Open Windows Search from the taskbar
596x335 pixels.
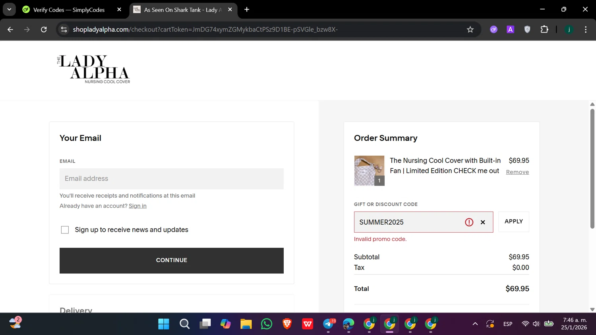tap(184, 324)
